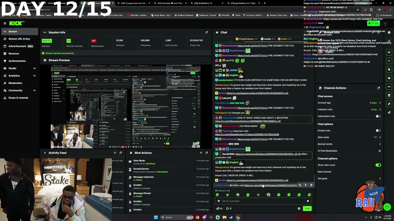The width and height of the screenshot is (394, 221).
Task: Open Slow mode options chevron
Action: pos(380,137)
